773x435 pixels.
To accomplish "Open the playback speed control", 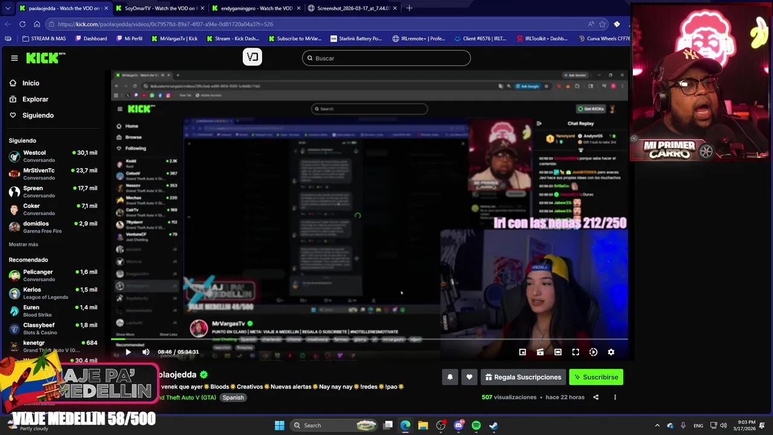I will click(x=593, y=352).
